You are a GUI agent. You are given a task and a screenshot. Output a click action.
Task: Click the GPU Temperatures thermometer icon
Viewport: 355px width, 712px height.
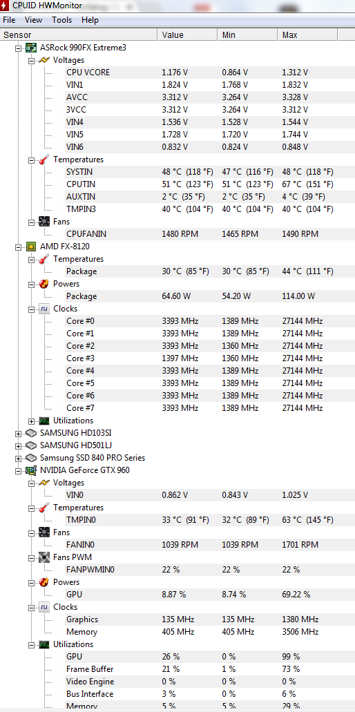pos(44,508)
